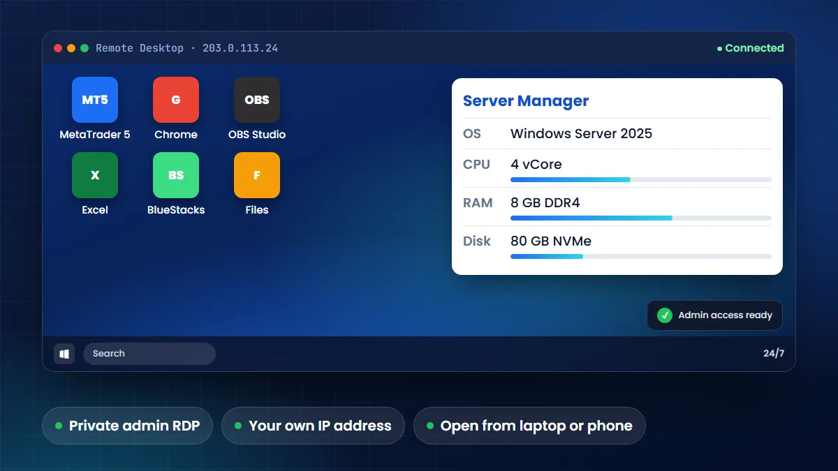
Task: Click the Your own IP address pill
Action: click(313, 426)
